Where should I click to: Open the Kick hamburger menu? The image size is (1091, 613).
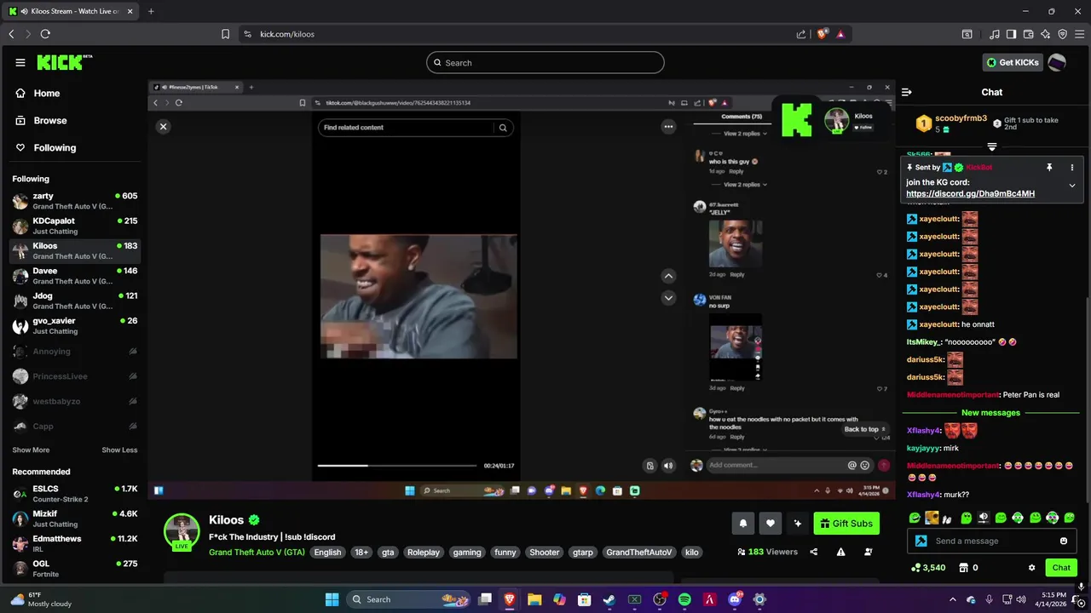[20, 62]
